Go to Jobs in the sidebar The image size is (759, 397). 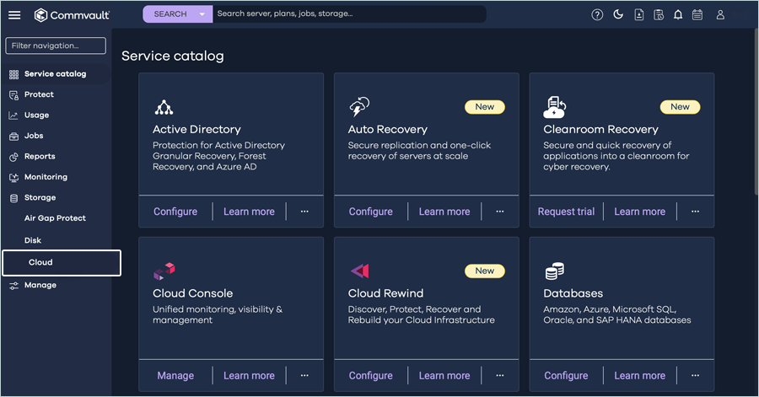pos(34,136)
